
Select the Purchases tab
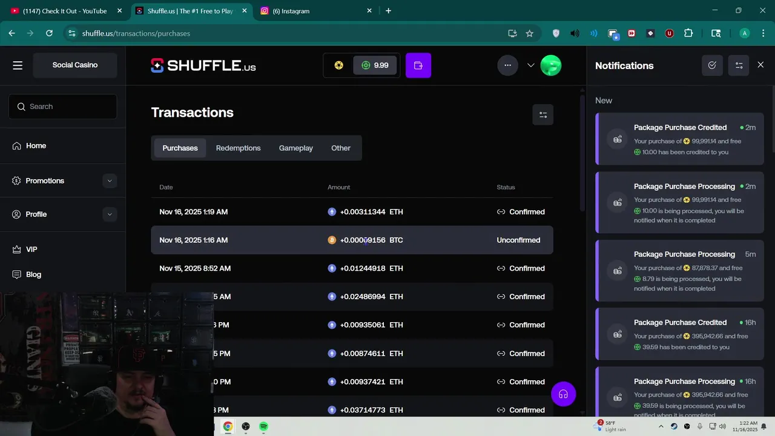click(180, 148)
